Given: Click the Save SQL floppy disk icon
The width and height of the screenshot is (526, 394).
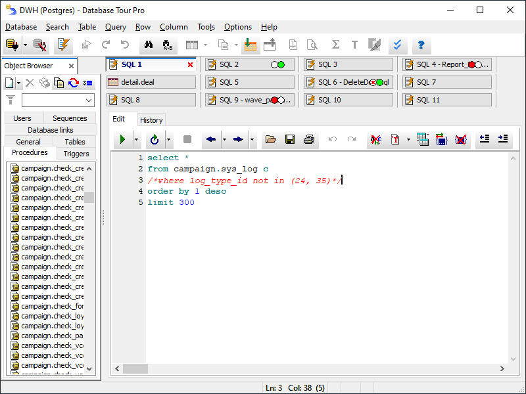Looking at the screenshot, I should pos(289,139).
